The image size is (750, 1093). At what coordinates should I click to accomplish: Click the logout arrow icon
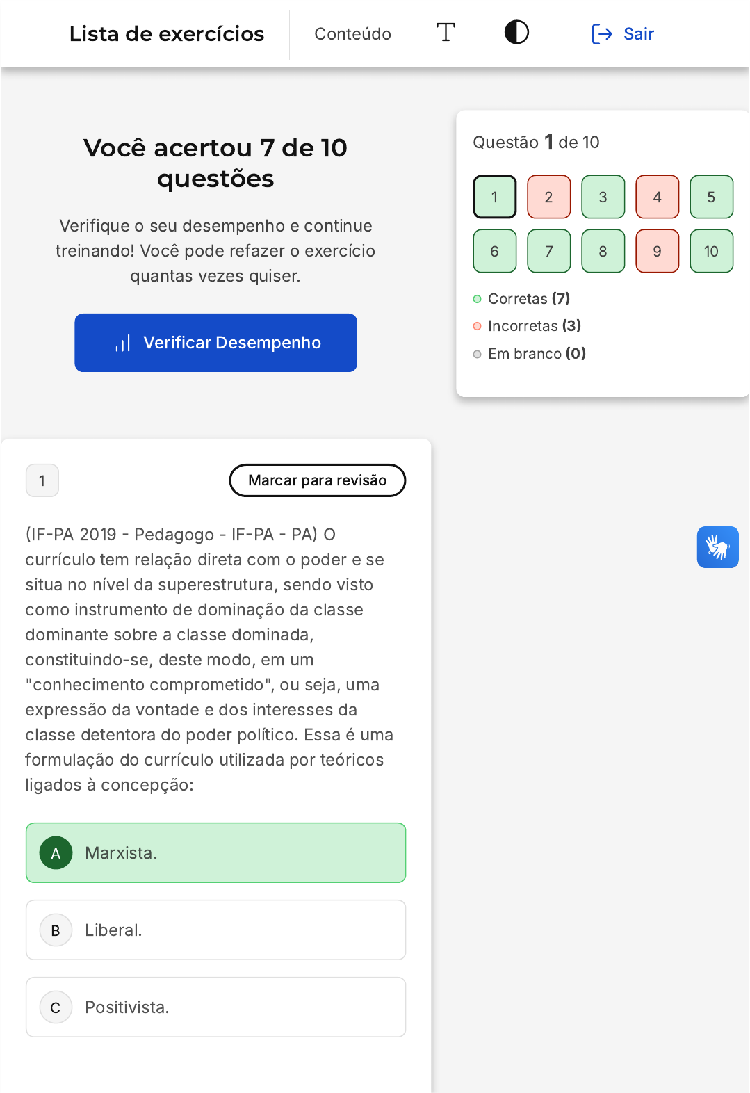(x=602, y=34)
